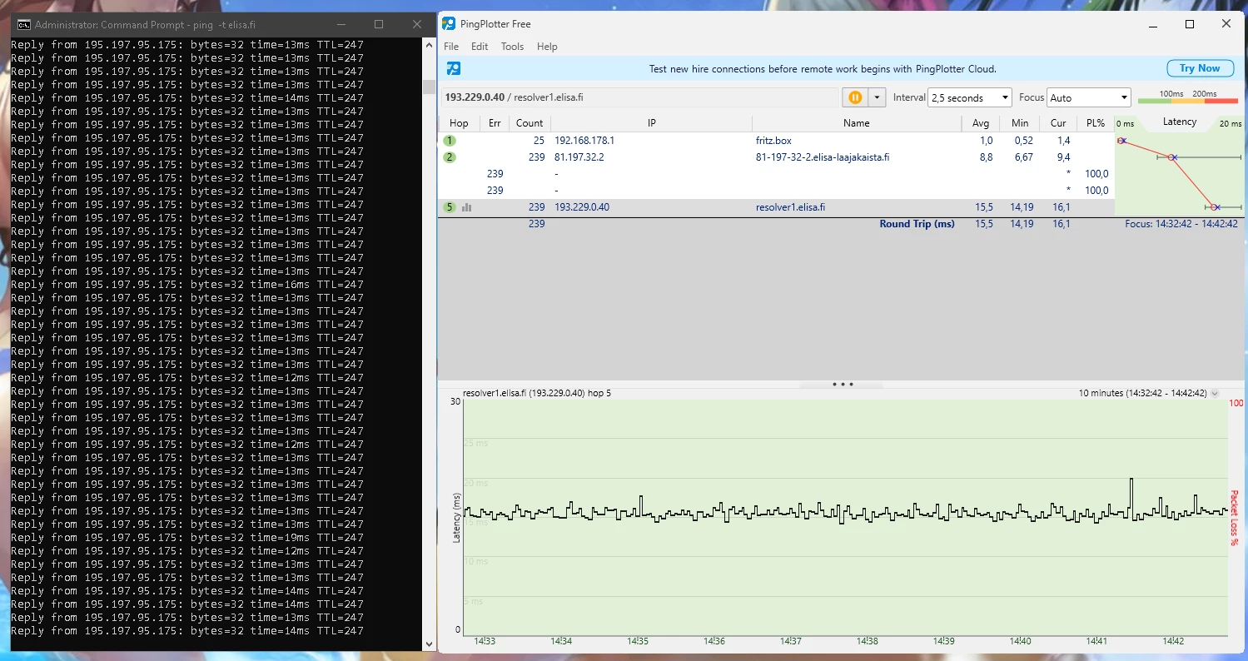Image resolution: width=1248 pixels, height=661 pixels.
Task: Open the Focus dropdown set to Auto
Action: pyautogui.click(x=1088, y=97)
